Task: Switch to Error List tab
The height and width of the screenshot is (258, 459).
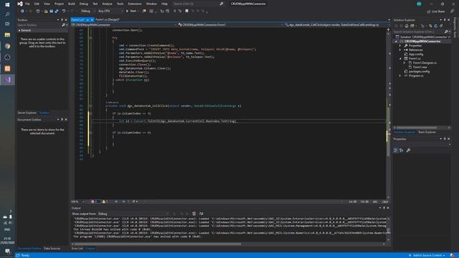Action: [77, 249]
